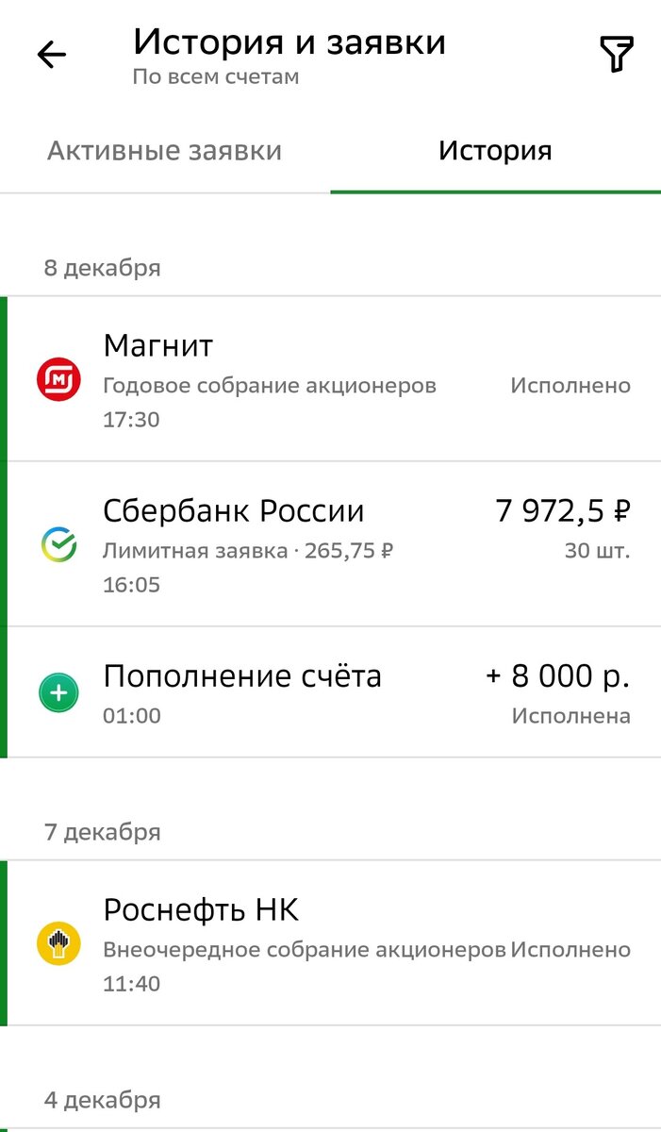Screen dimensions: 661x1132
Task: Click the 4 декабря section label
Action: pyautogui.click(x=104, y=1099)
